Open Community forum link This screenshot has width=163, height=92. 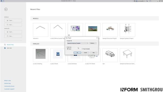[x=9, y=86]
